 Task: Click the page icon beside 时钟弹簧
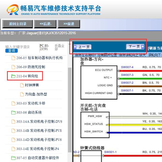[x=22, y=85]
